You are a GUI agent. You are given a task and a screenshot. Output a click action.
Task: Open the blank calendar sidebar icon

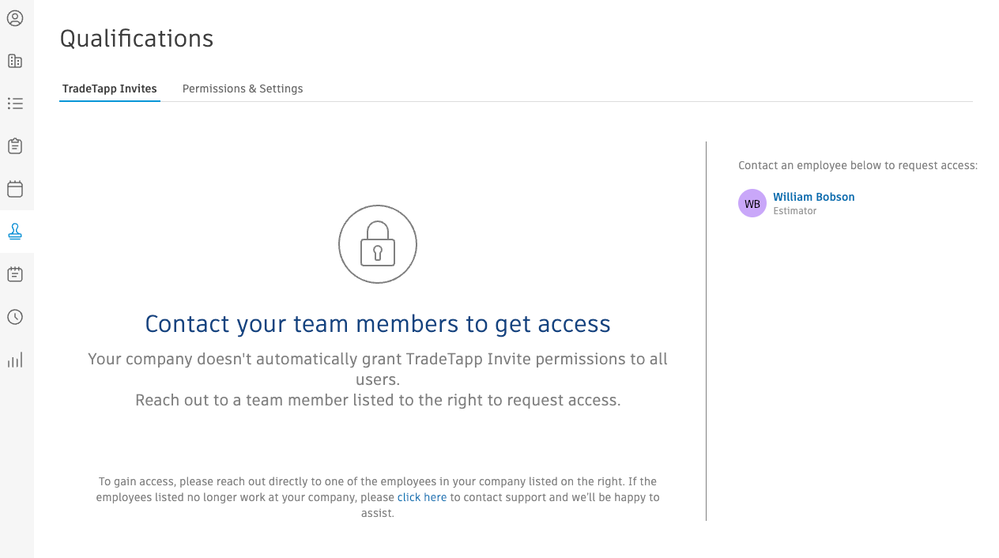[x=15, y=189]
